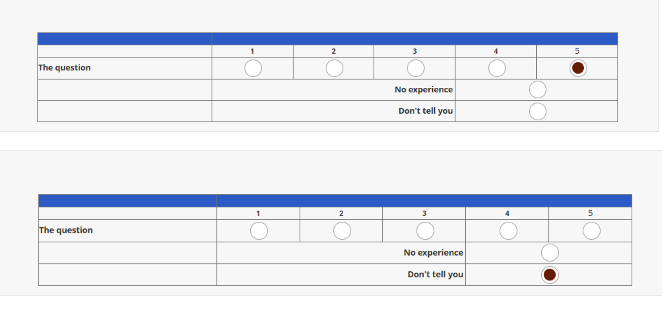Choose "No experience" in the first table
This screenshot has height=320, width=667.
537,90
